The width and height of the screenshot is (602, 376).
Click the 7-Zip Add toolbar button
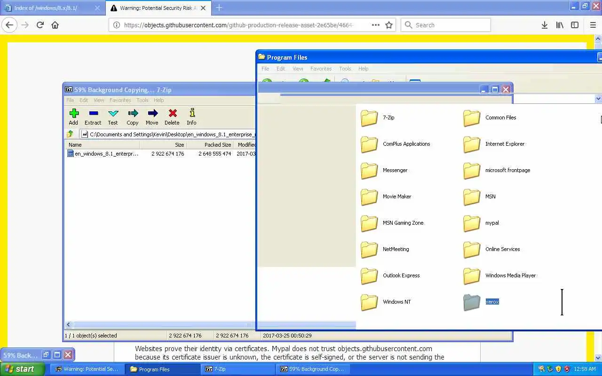[x=73, y=117]
